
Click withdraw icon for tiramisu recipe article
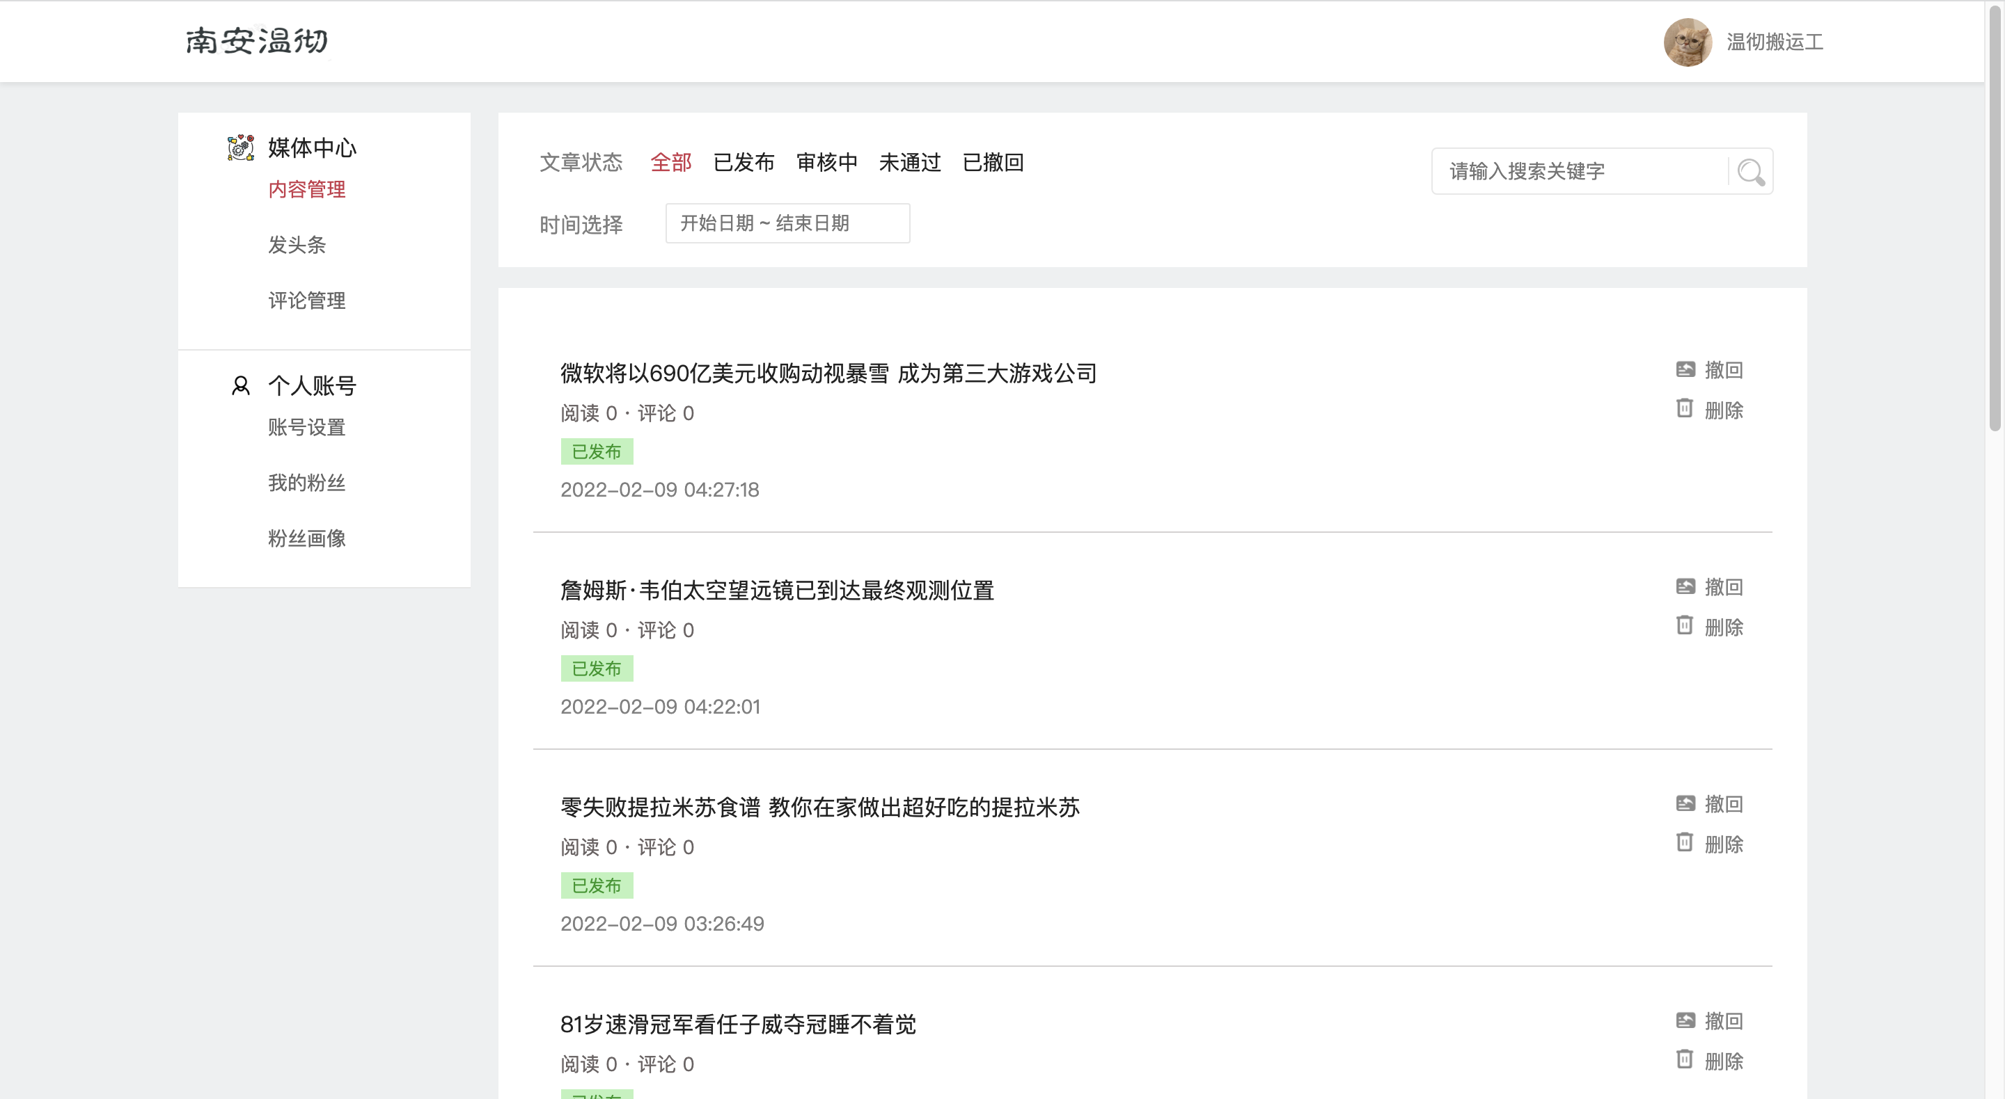click(1685, 803)
